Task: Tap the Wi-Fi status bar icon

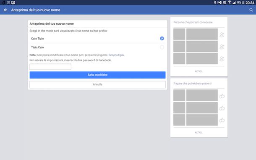Action: click(x=230, y=2)
